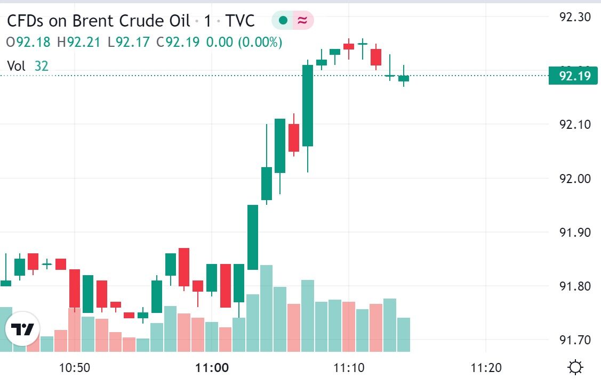Select the open value O92.18
The image size is (601, 380).
coord(29,42)
